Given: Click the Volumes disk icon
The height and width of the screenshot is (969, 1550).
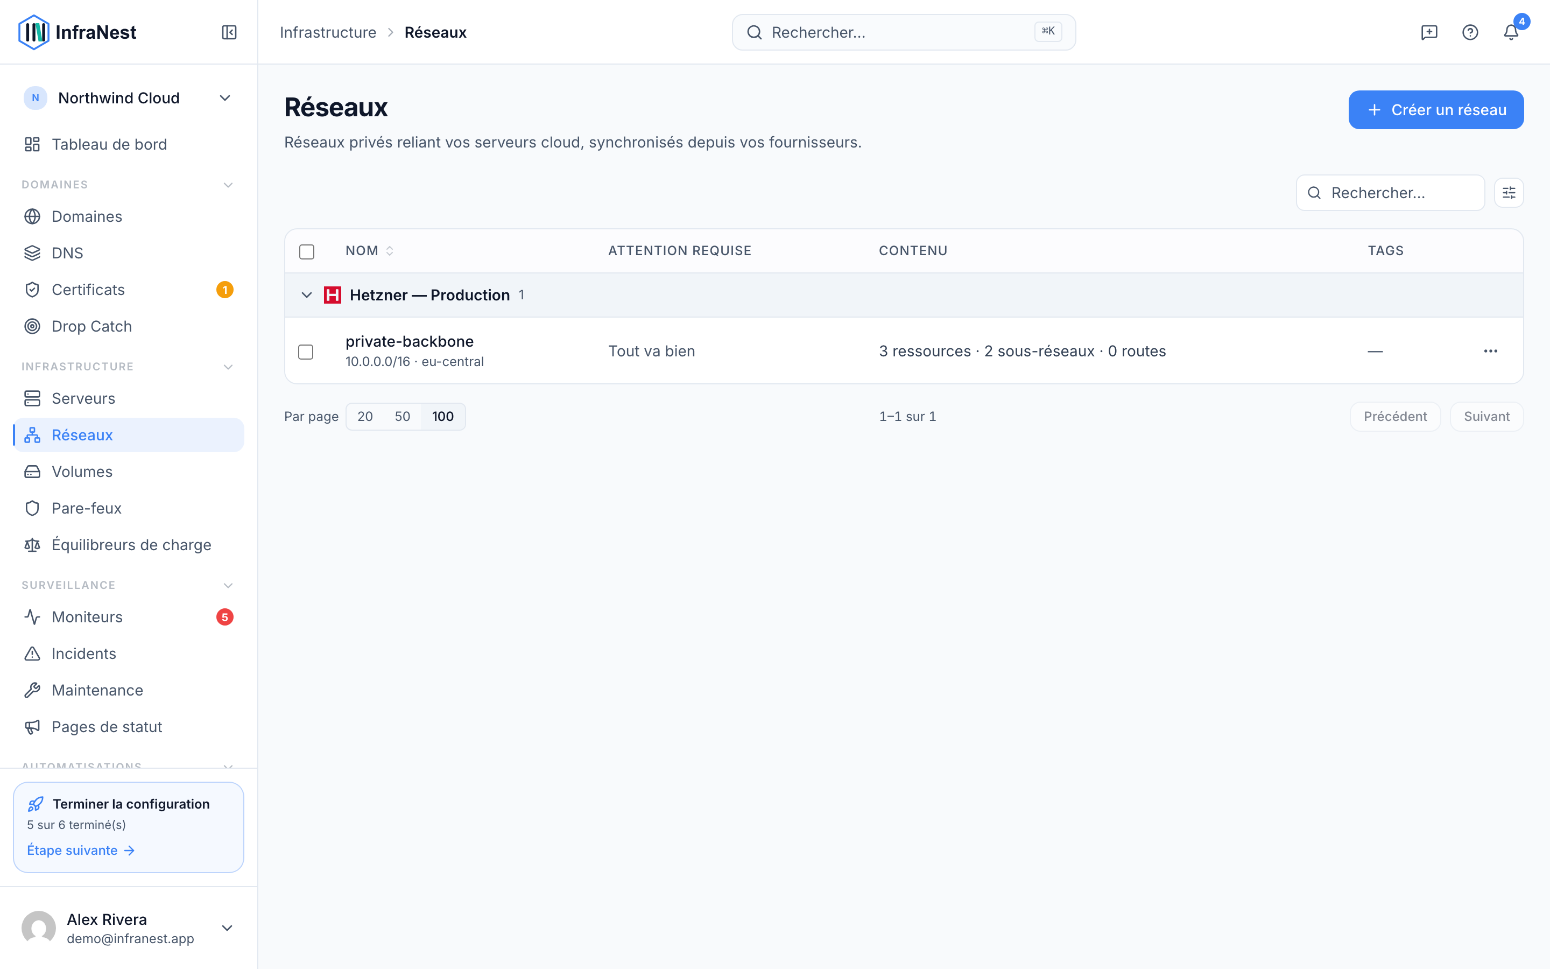Looking at the screenshot, I should 32,472.
